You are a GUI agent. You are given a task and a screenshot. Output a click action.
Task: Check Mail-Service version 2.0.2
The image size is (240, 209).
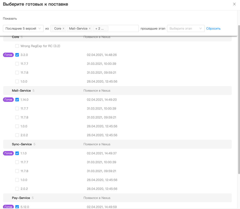tap(17, 135)
